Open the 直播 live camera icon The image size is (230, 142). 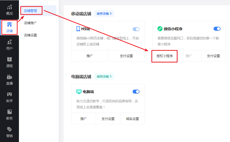pyautogui.click(x=9, y=77)
